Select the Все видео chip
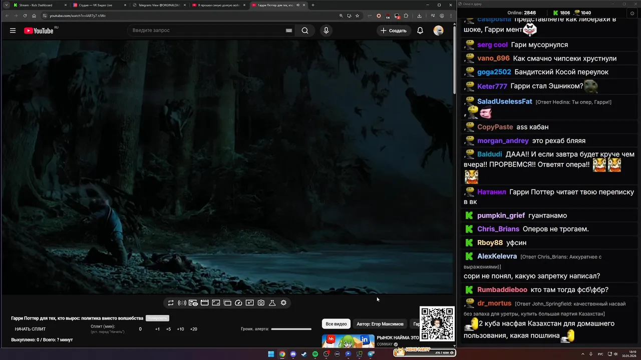The image size is (641, 360). tap(336, 324)
